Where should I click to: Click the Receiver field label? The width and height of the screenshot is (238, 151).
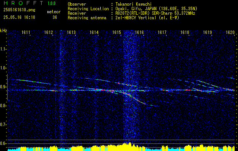(x=77, y=13)
